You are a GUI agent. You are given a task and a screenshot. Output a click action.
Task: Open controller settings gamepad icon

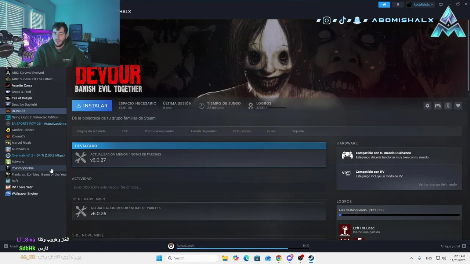coord(438,106)
